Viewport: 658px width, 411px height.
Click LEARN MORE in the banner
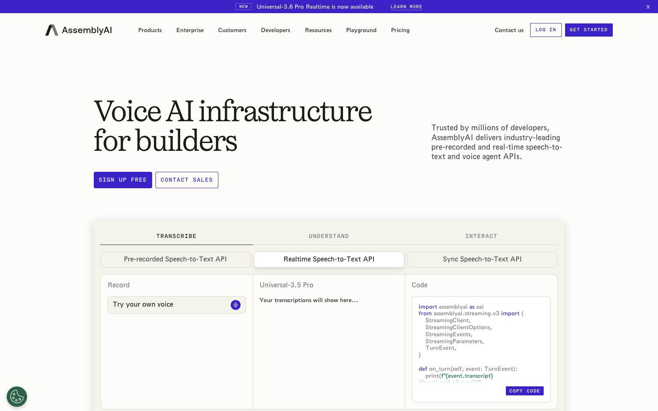[406, 7]
